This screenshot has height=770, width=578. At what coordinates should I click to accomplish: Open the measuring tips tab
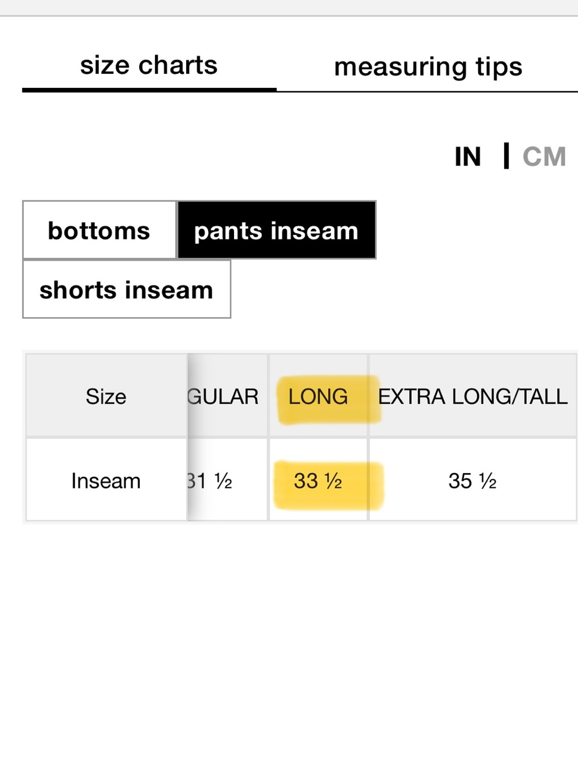tap(428, 67)
